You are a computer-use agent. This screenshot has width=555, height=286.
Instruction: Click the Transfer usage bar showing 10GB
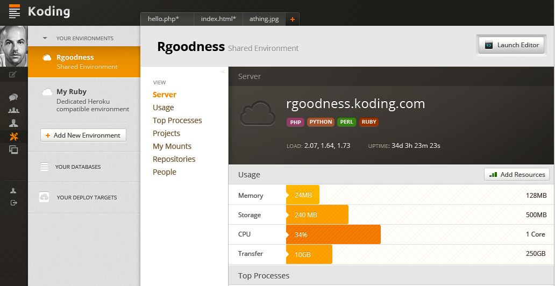309,254
